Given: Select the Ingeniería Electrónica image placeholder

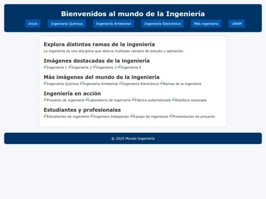Looking at the screenshot, I should point(139,84).
